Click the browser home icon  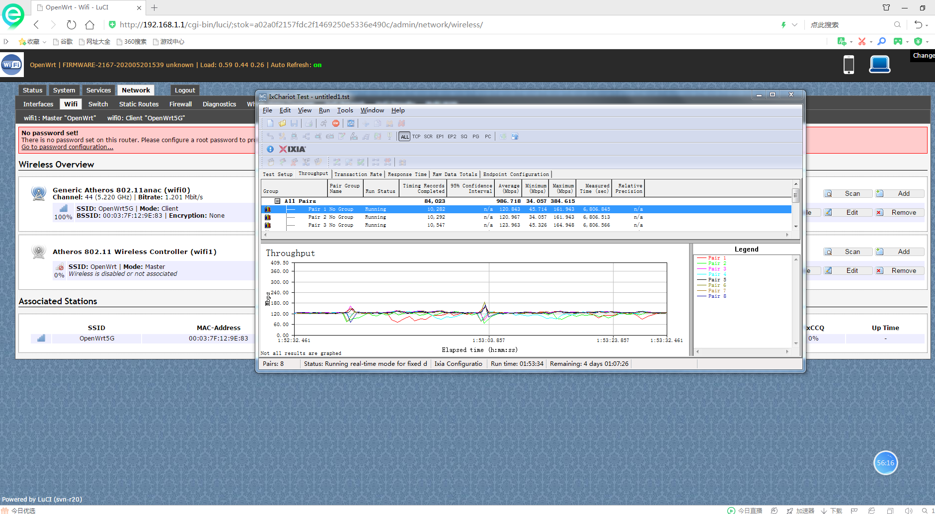(89, 25)
